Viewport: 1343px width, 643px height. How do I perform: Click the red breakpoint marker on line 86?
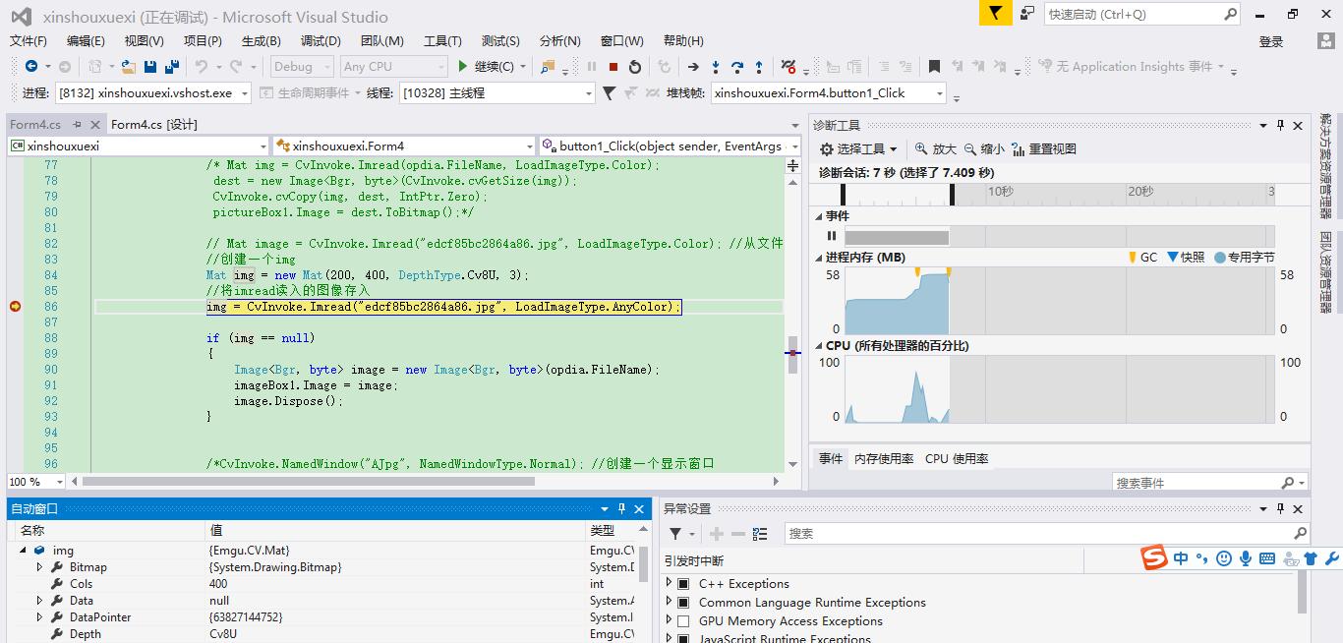pyautogui.click(x=15, y=307)
